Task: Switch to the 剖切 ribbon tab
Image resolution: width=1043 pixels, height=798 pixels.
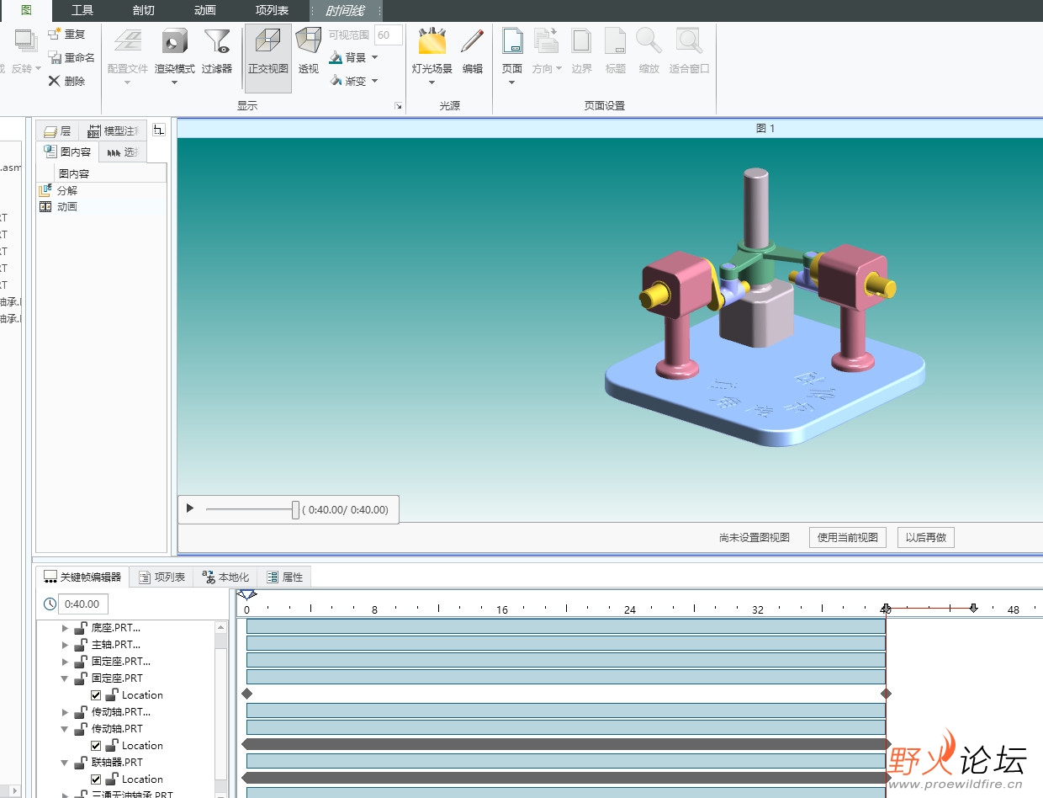Action: (144, 10)
